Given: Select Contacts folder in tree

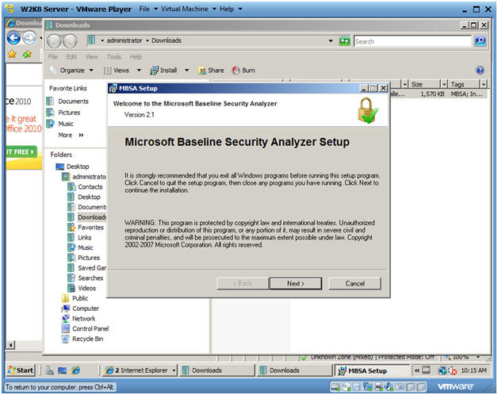Looking at the screenshot, I should 90,187.
